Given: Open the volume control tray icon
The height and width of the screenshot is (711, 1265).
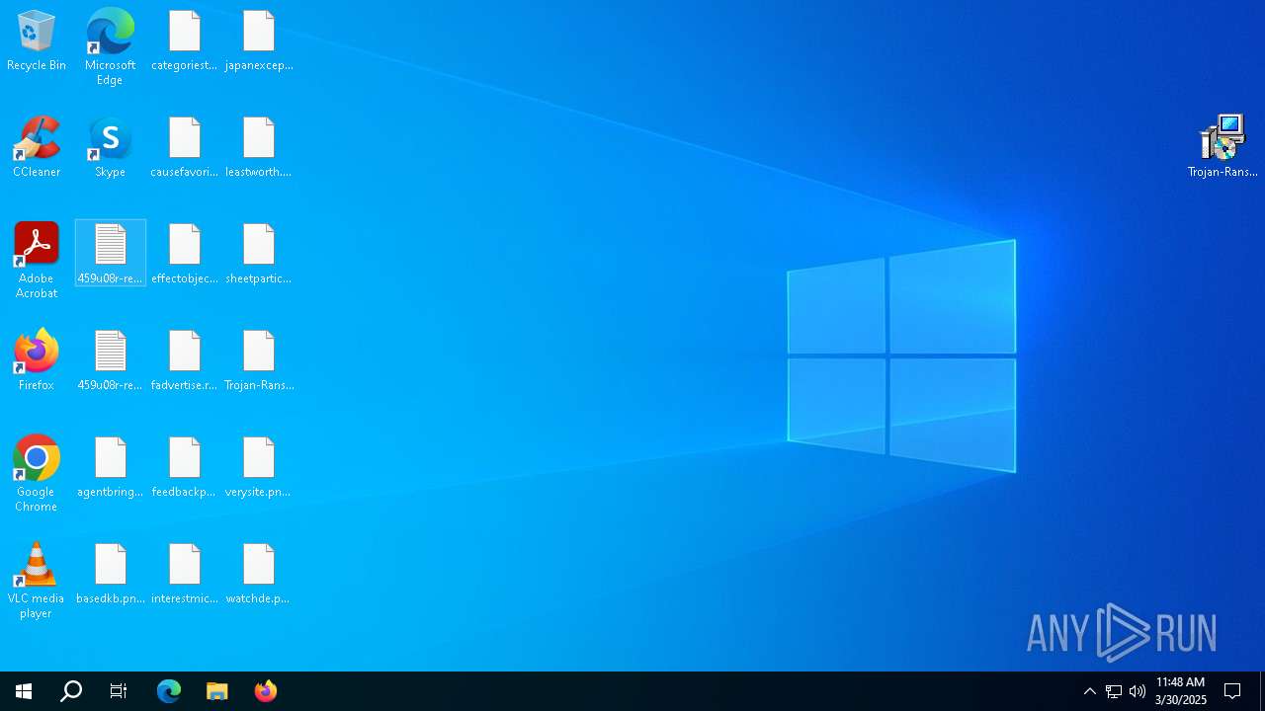Looking at the screenshot, I should pos(1138,691).
